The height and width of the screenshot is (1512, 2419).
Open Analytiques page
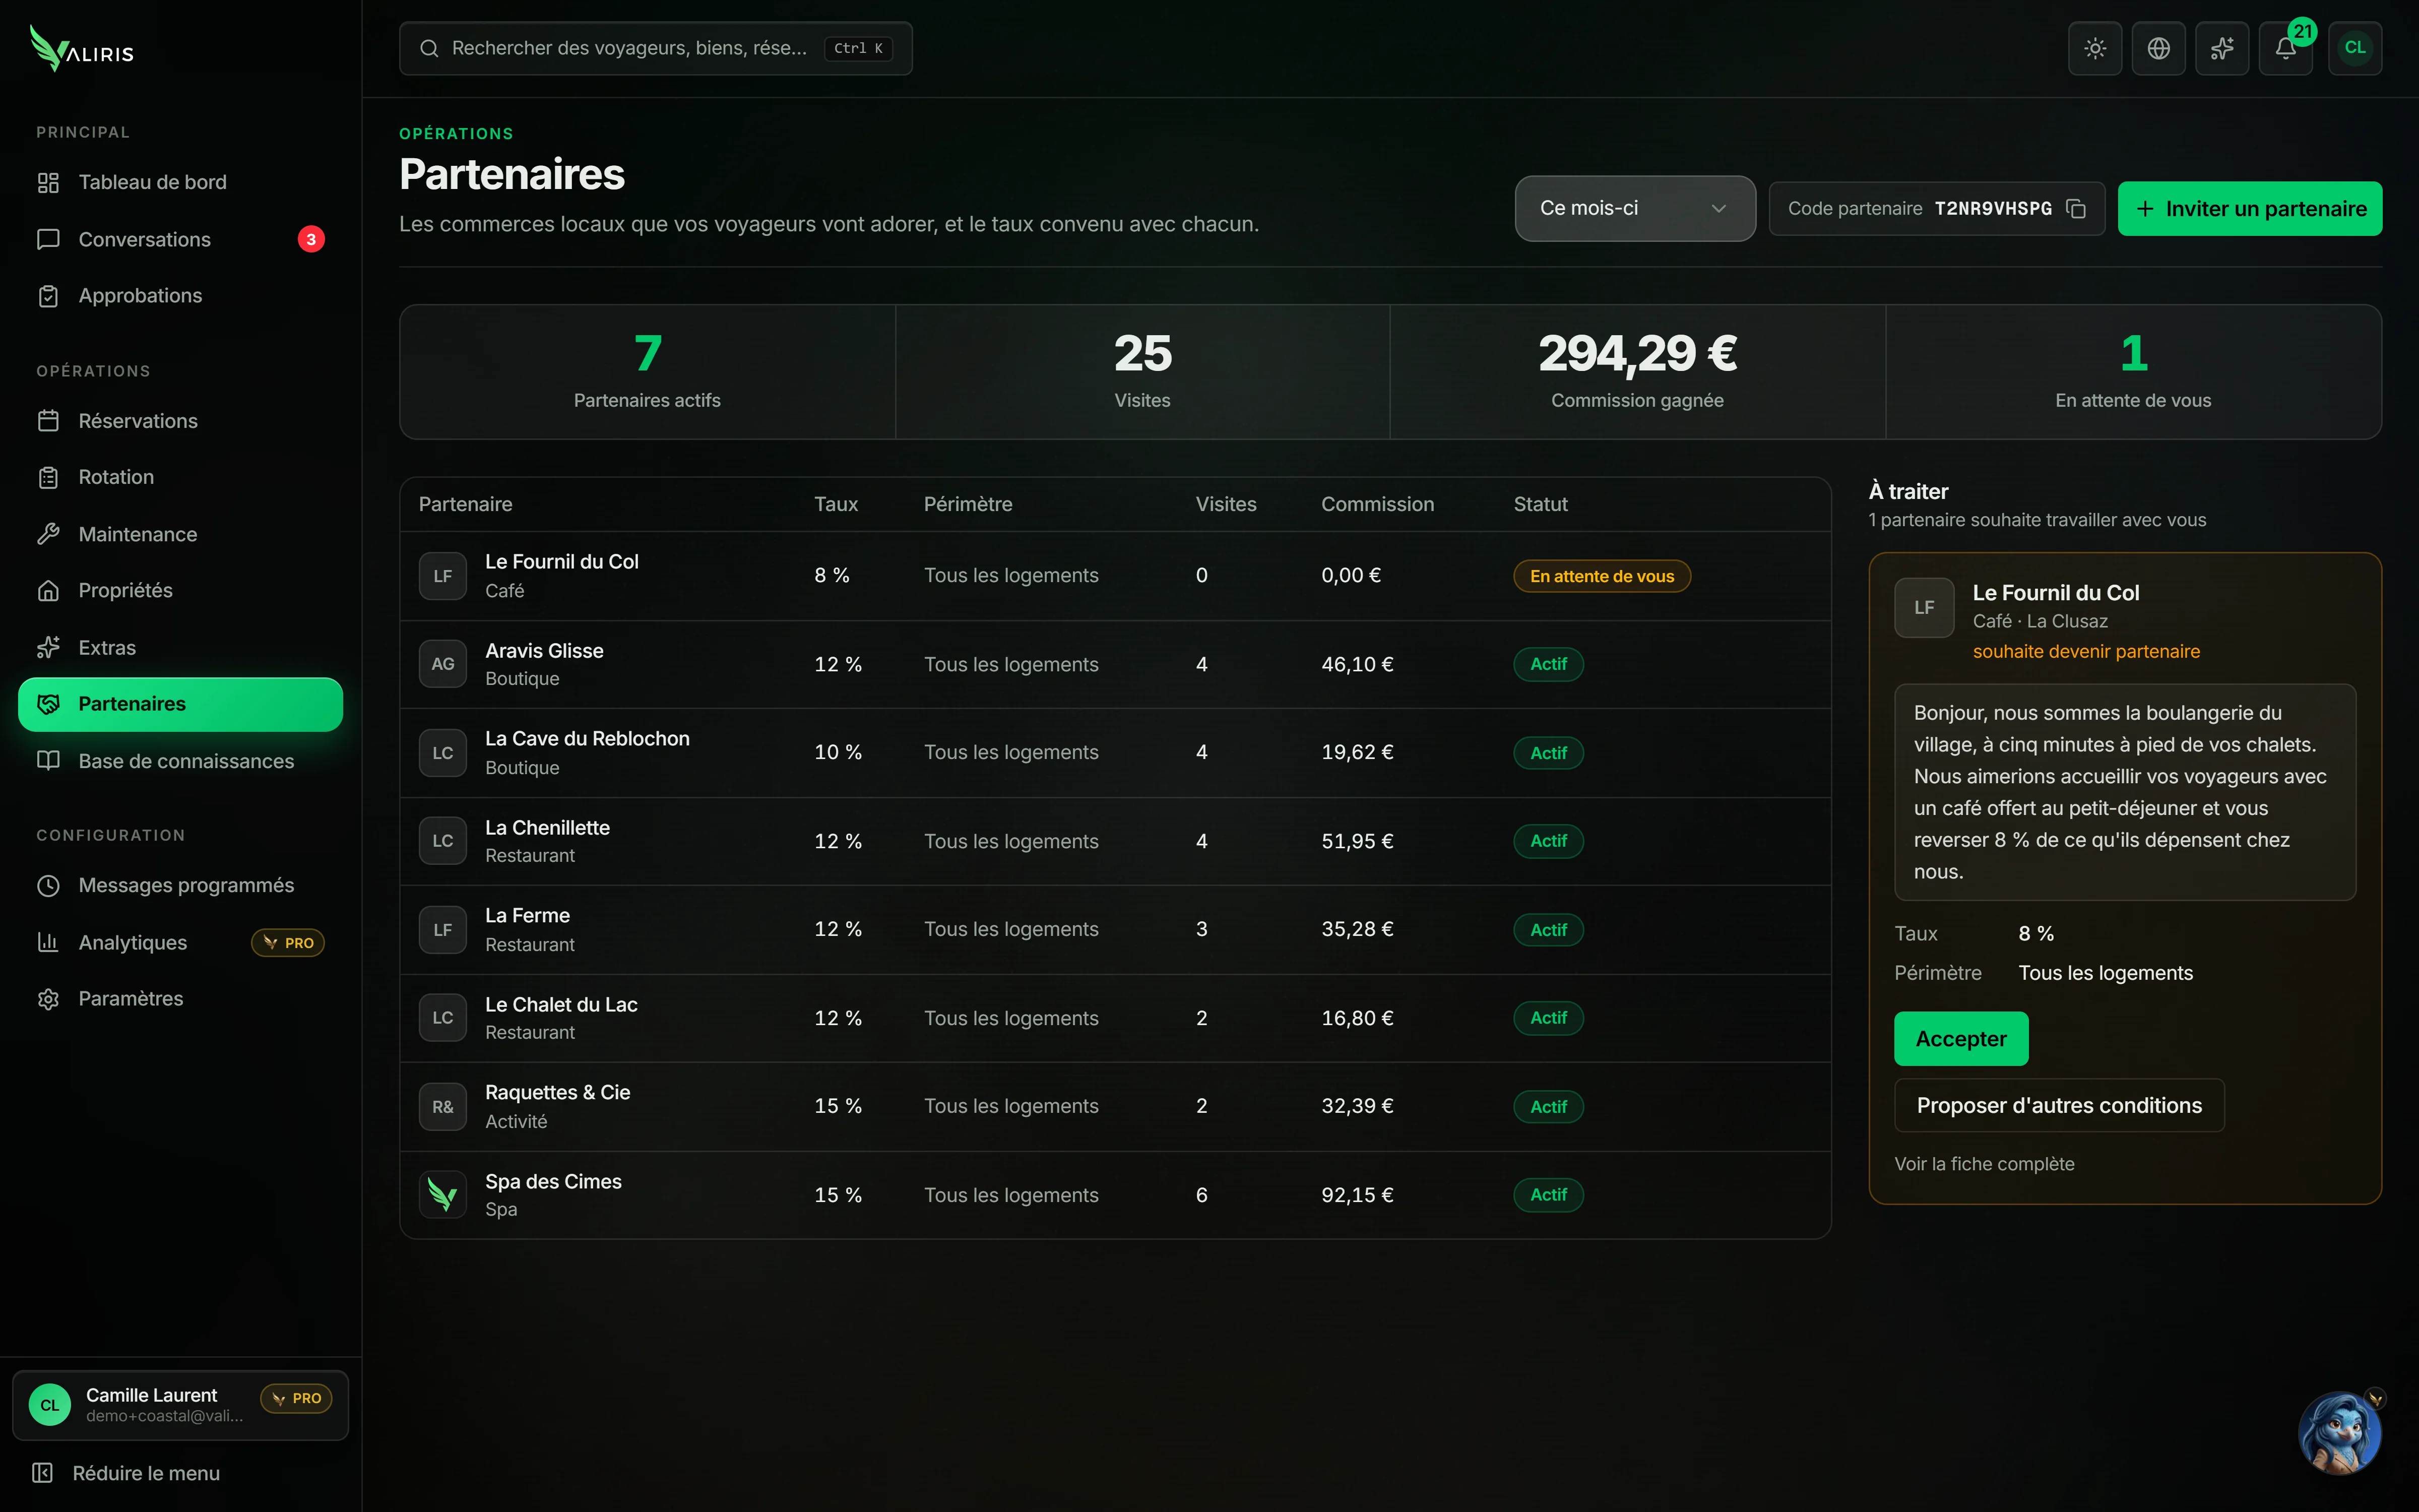click(180, 942)
